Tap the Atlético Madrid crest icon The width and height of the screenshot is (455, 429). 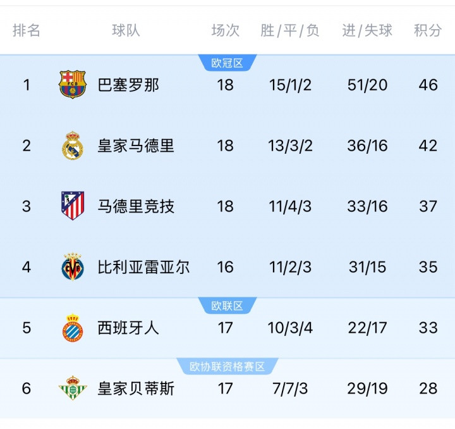73,206
